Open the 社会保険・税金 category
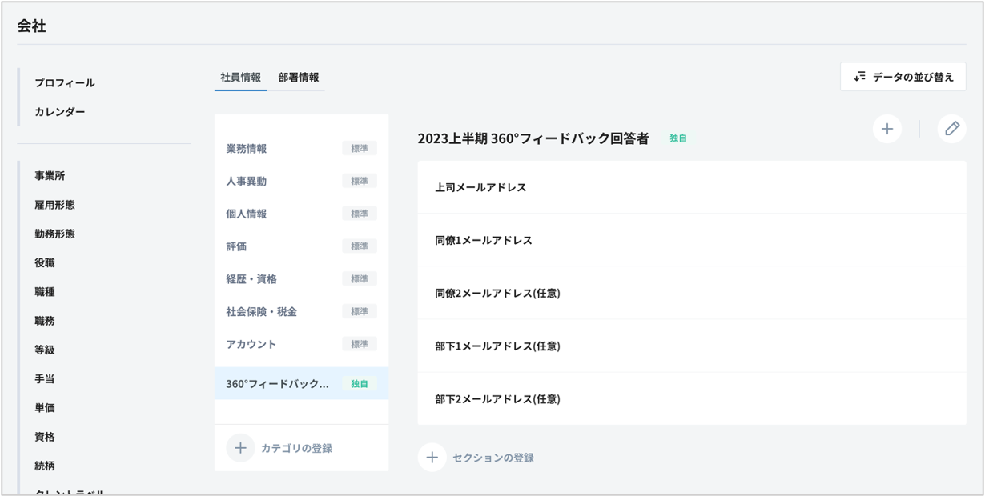The image size is (985, 496). 261,312
